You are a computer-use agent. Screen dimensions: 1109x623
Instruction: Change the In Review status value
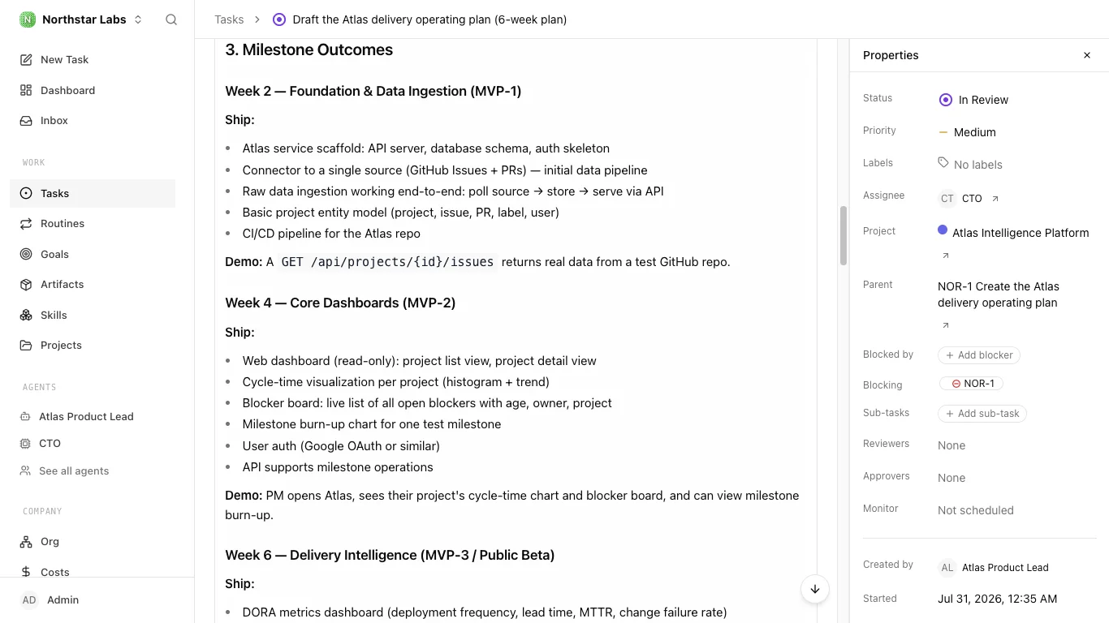click(x=973, y=100)
